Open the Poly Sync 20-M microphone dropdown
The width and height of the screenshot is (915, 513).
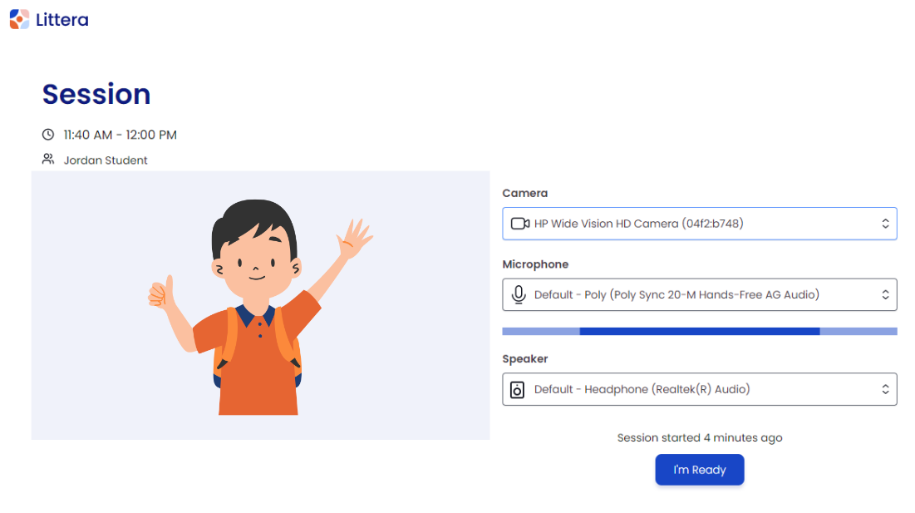pos(698,294)
